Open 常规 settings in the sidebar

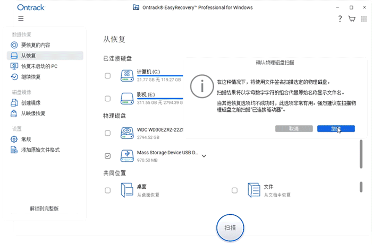(x=45, y=139)
